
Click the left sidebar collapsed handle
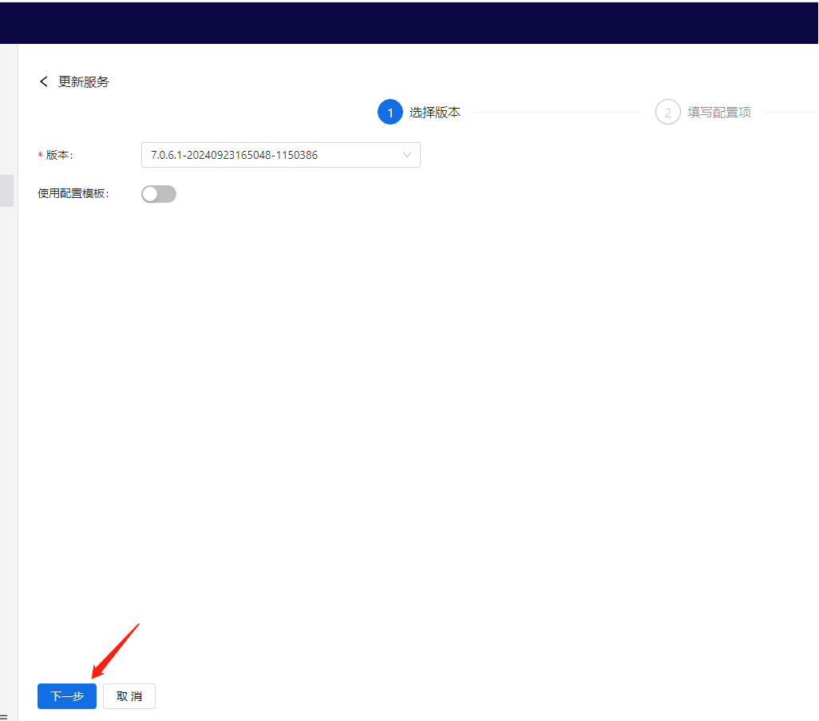click(x=6, y=190)
